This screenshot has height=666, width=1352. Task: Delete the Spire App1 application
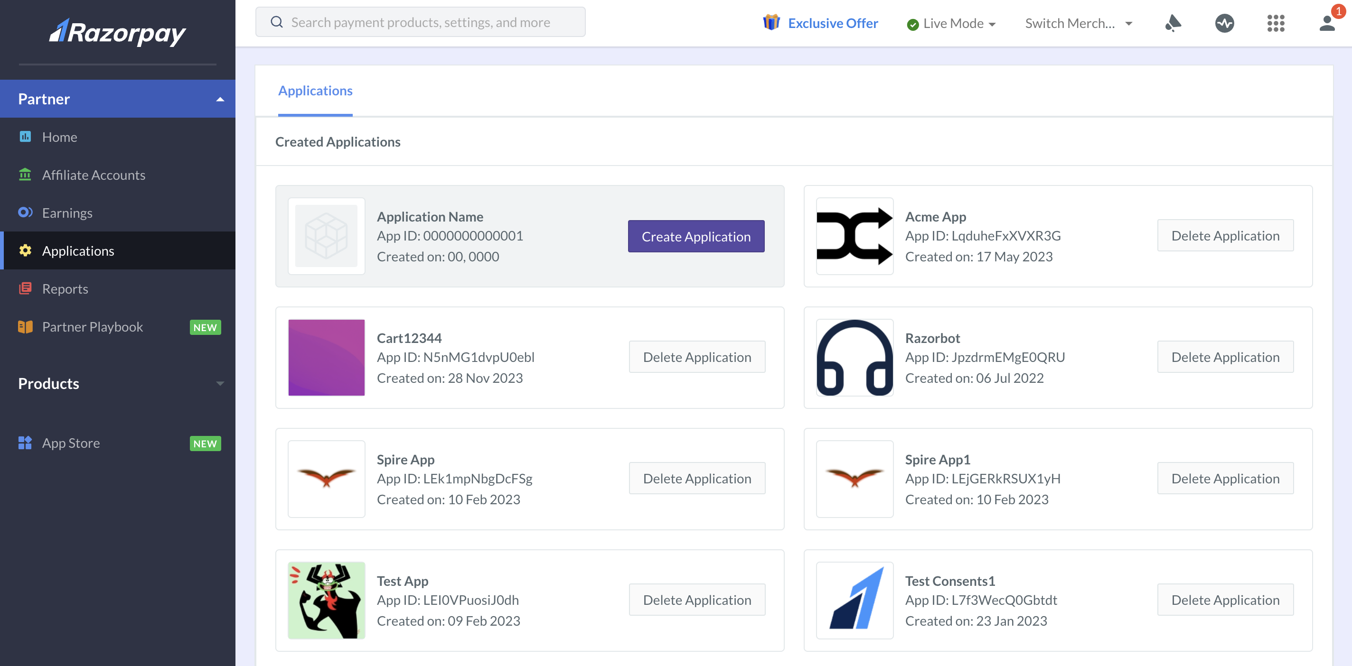click(1226, 478)
